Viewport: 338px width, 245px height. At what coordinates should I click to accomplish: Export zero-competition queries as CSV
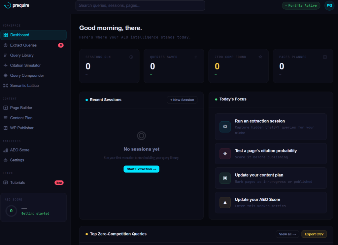tap(314, 234)
